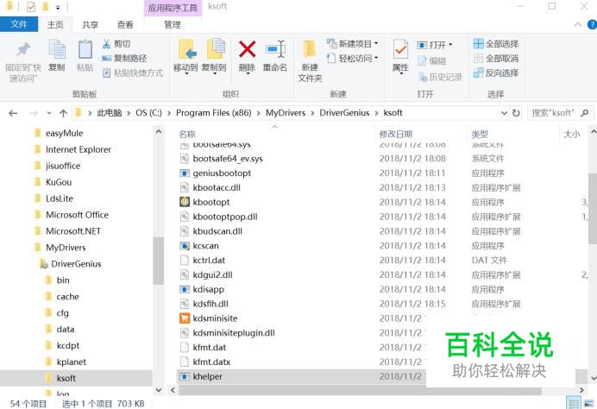The height and width of the screenshot is (409, 597).
Task: Expand the breadcrumb arrow after MyDrivers
Action: click(312, 113)
